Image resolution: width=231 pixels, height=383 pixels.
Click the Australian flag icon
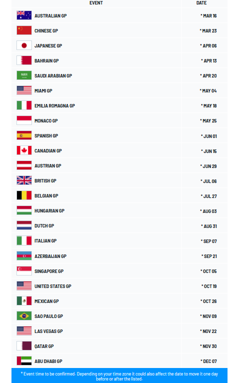[24, 15]
